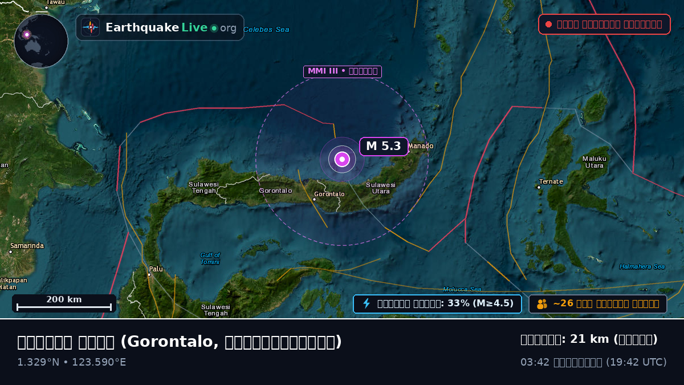Click the Maluku Utara province label
The height and width of the screenshot is (385, 684).
pos(595,162)
